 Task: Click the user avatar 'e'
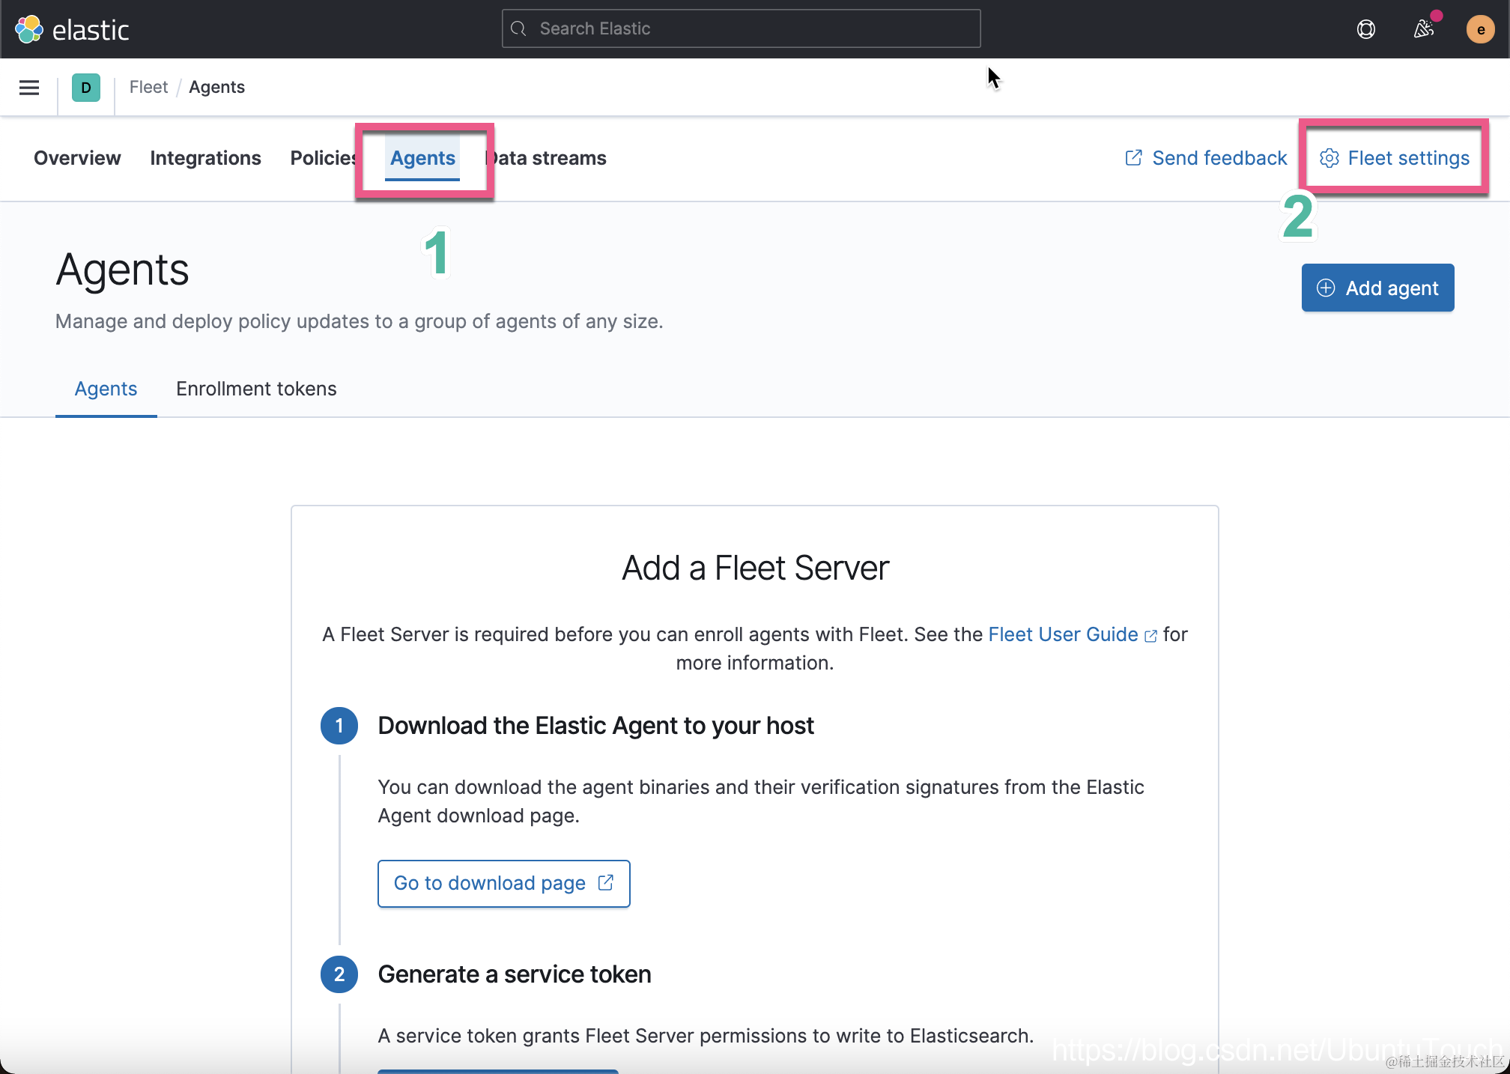click(x=1480, y=29)
